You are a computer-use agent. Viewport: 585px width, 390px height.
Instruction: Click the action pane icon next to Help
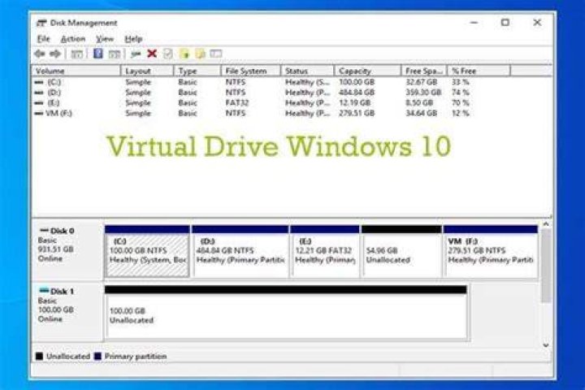point(115,54)
